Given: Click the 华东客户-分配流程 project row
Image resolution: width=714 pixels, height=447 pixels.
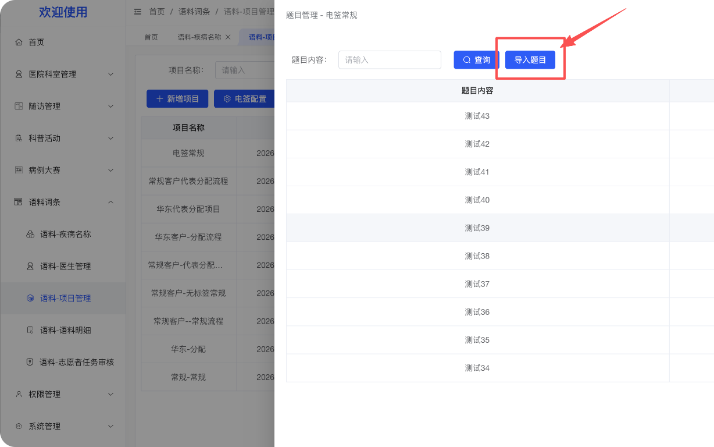Looking at the screenshot, I should [208, 237].
